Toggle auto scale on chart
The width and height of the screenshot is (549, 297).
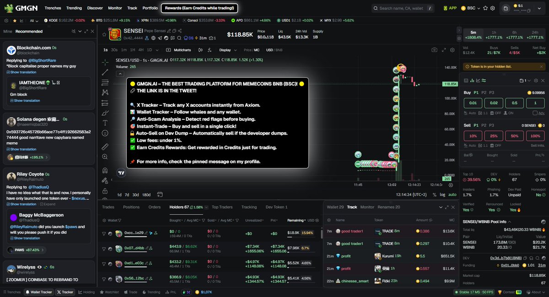452,195
